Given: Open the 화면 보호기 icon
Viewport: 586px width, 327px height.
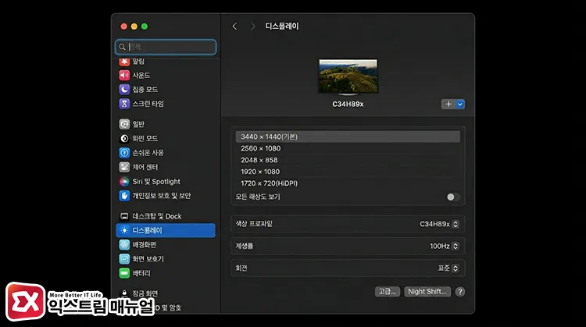Looking at the screenshot, I should (x=124, y=258).
